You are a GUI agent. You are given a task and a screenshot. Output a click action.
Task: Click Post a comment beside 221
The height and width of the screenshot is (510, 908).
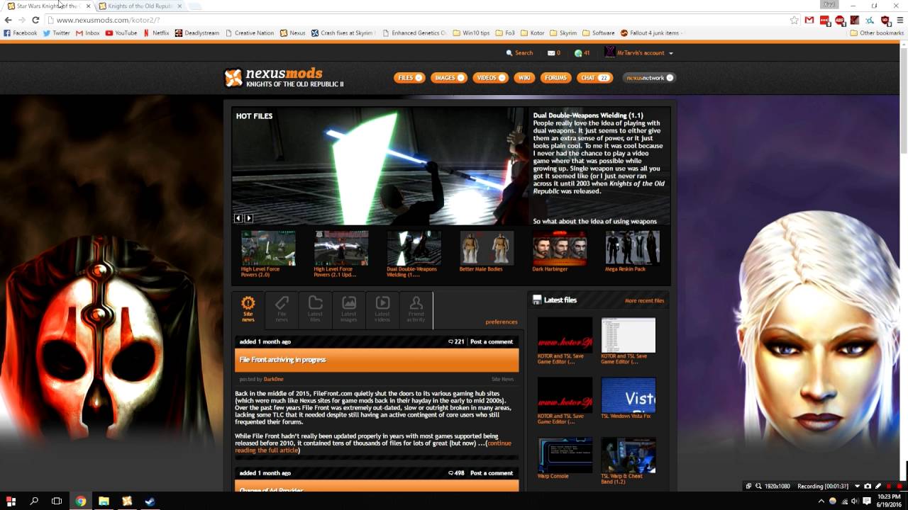click(x=492, y=341)
